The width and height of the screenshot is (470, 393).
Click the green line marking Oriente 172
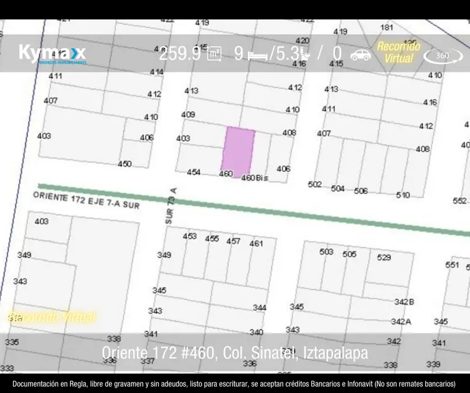254,209
